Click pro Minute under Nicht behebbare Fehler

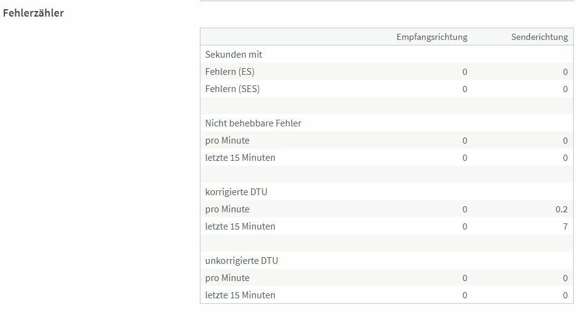[x=228, y=141]
